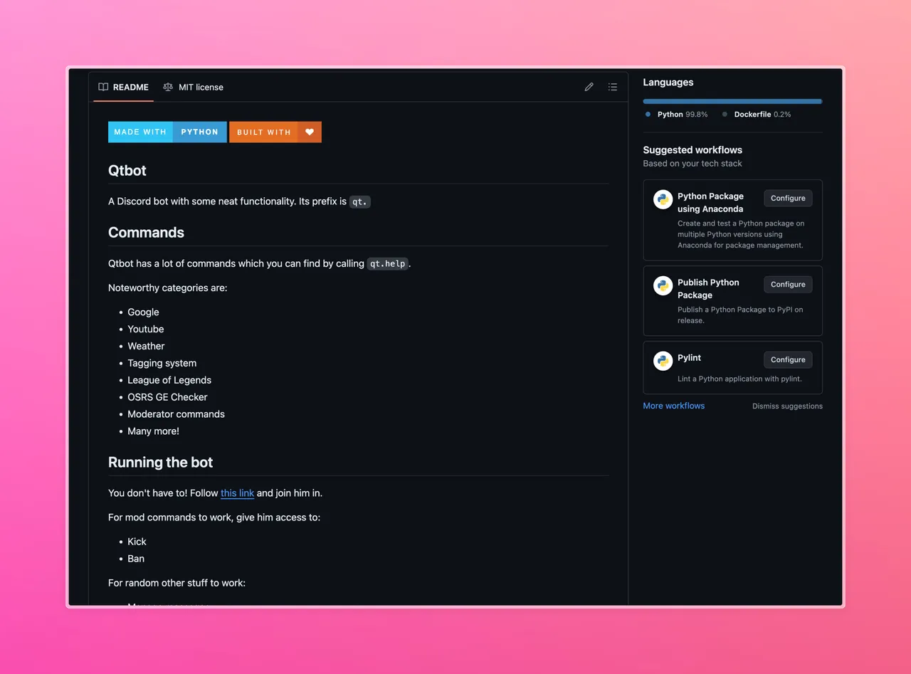Click 'Noteworthy categories are:' text
Image resolution: width=911 pixels, height=674 pixels.
[x=167, y=288]
